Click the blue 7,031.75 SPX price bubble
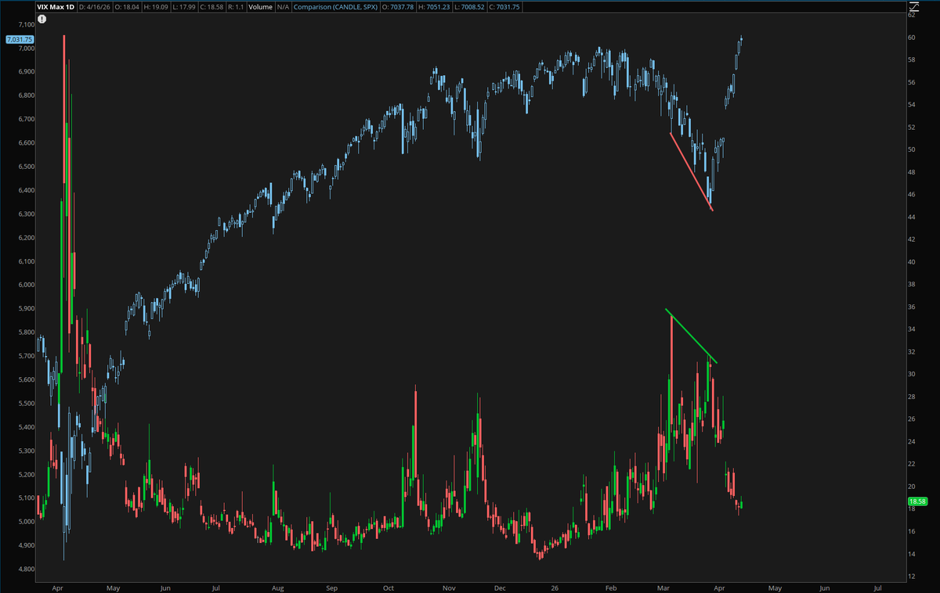 [19, 39]
